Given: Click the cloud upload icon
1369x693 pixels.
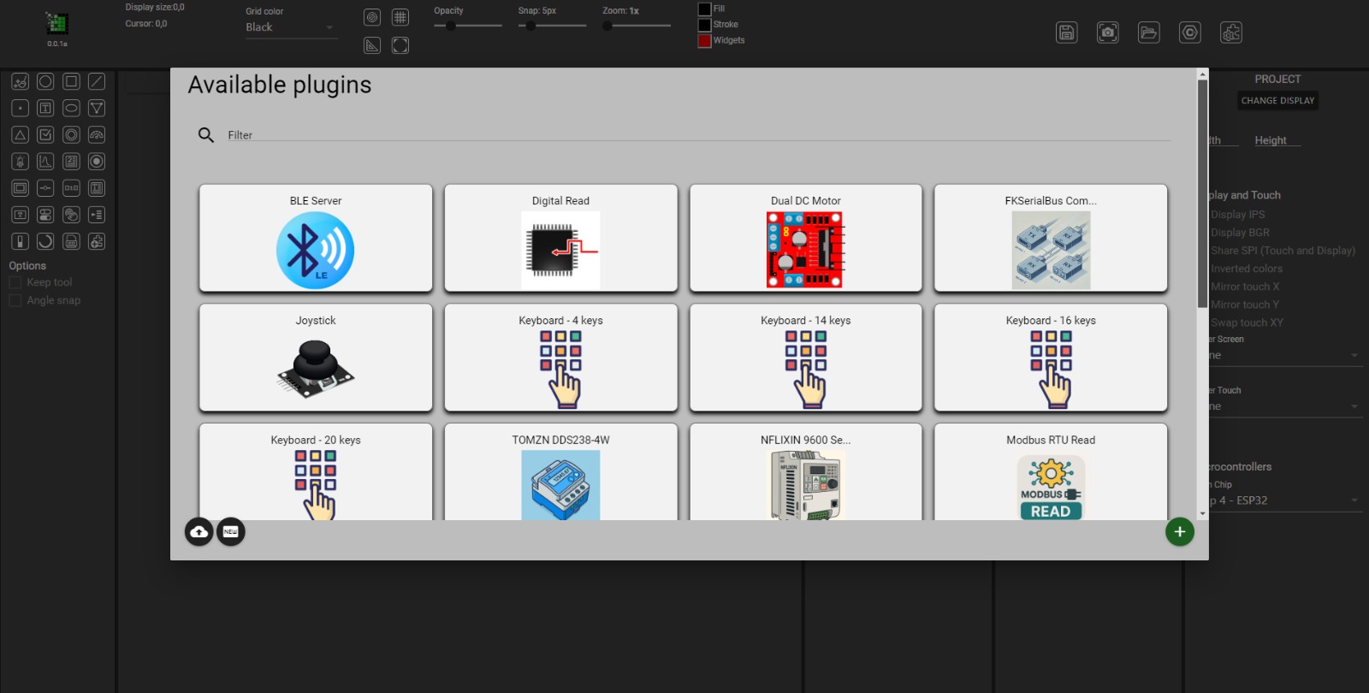Looking at the screenshot, I should tap(199, 532).
